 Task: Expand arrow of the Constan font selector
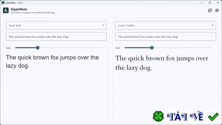(213, 25)
